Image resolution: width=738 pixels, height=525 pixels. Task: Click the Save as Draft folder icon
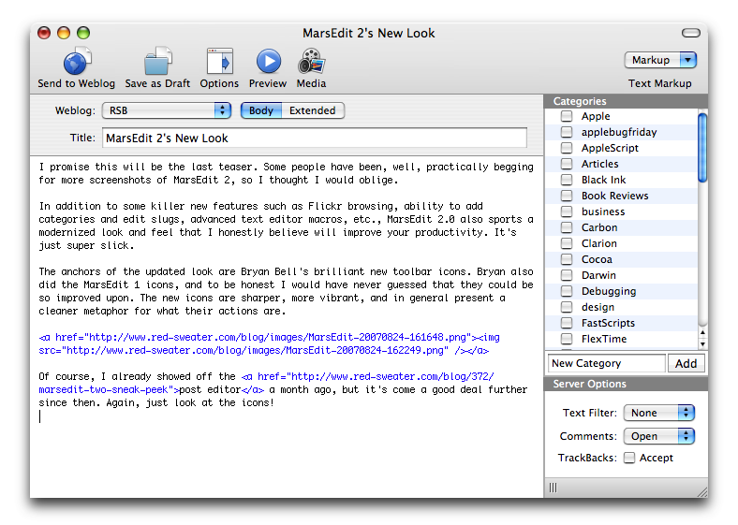tap(157, 62)
